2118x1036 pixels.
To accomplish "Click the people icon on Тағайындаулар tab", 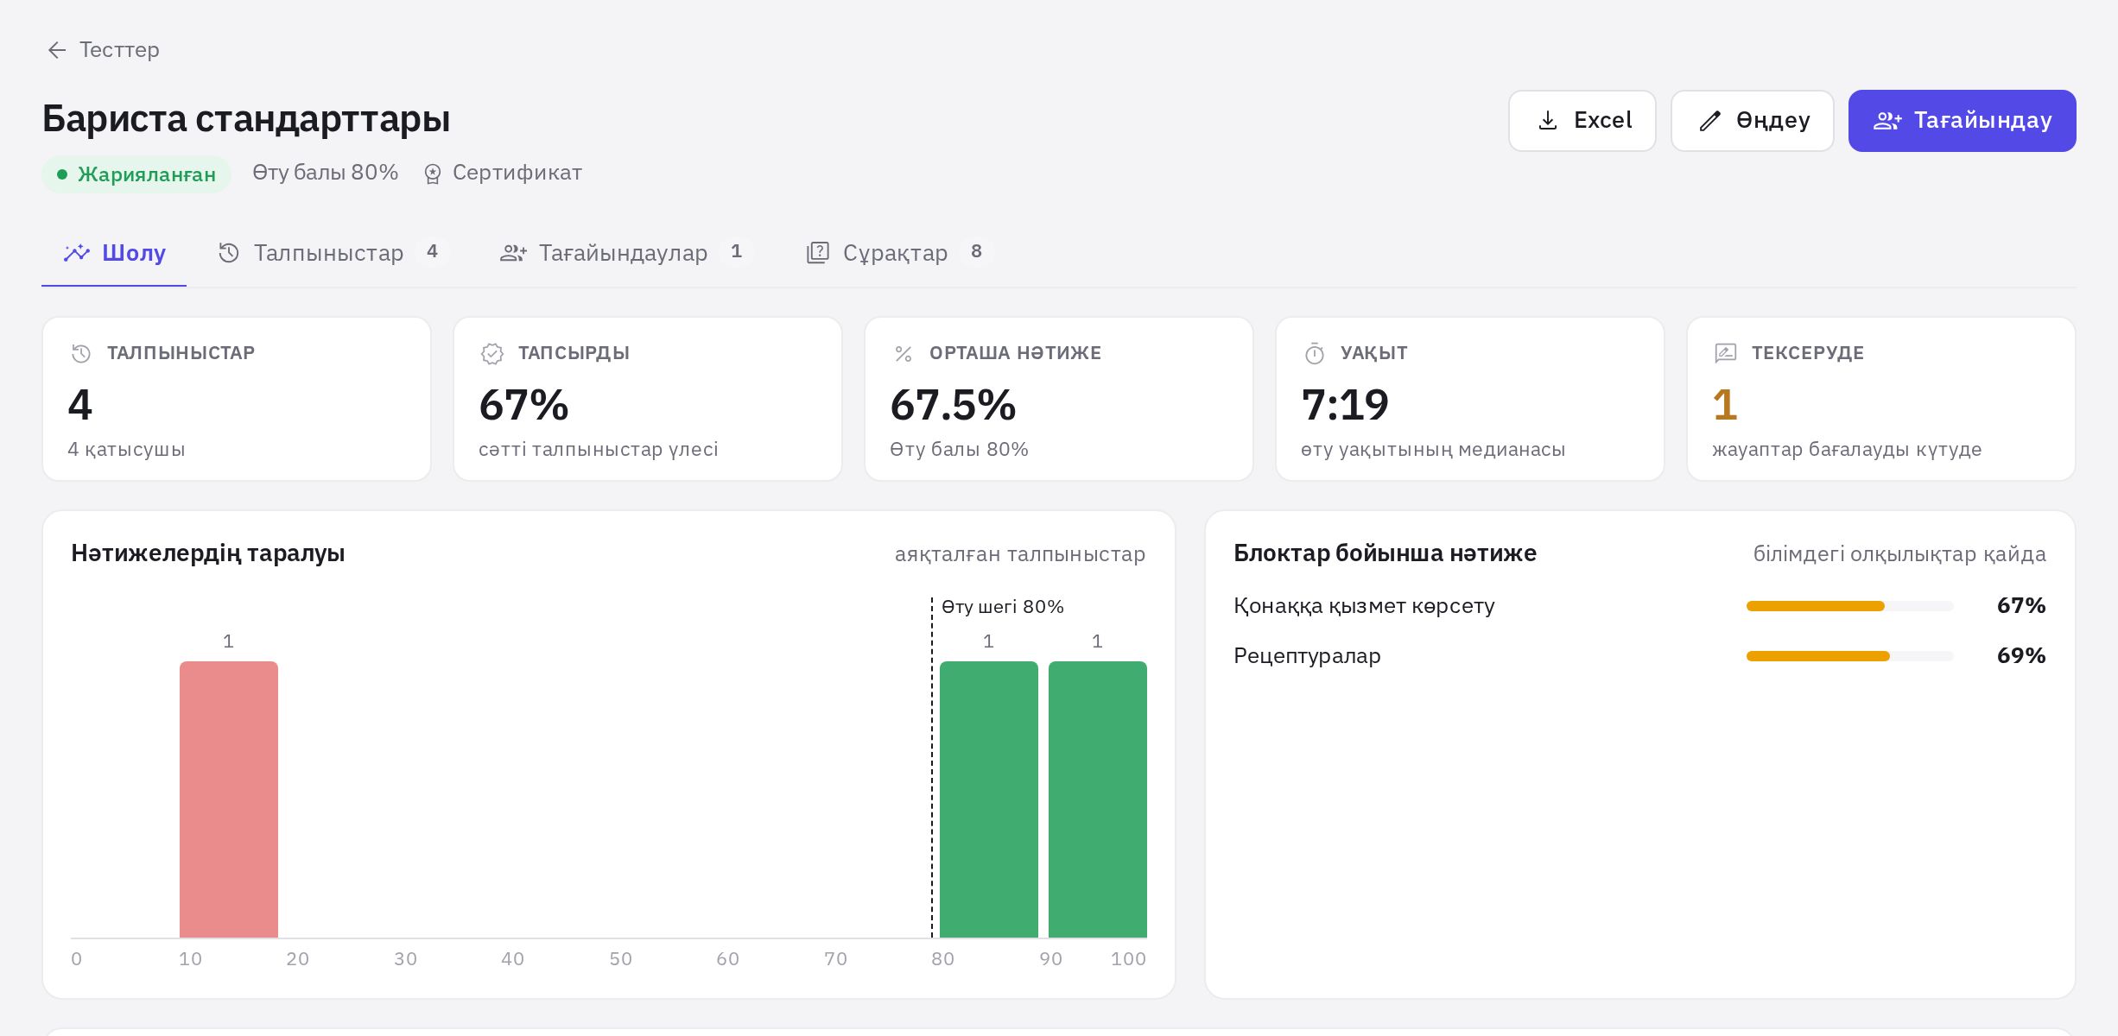I will (513, 253).
